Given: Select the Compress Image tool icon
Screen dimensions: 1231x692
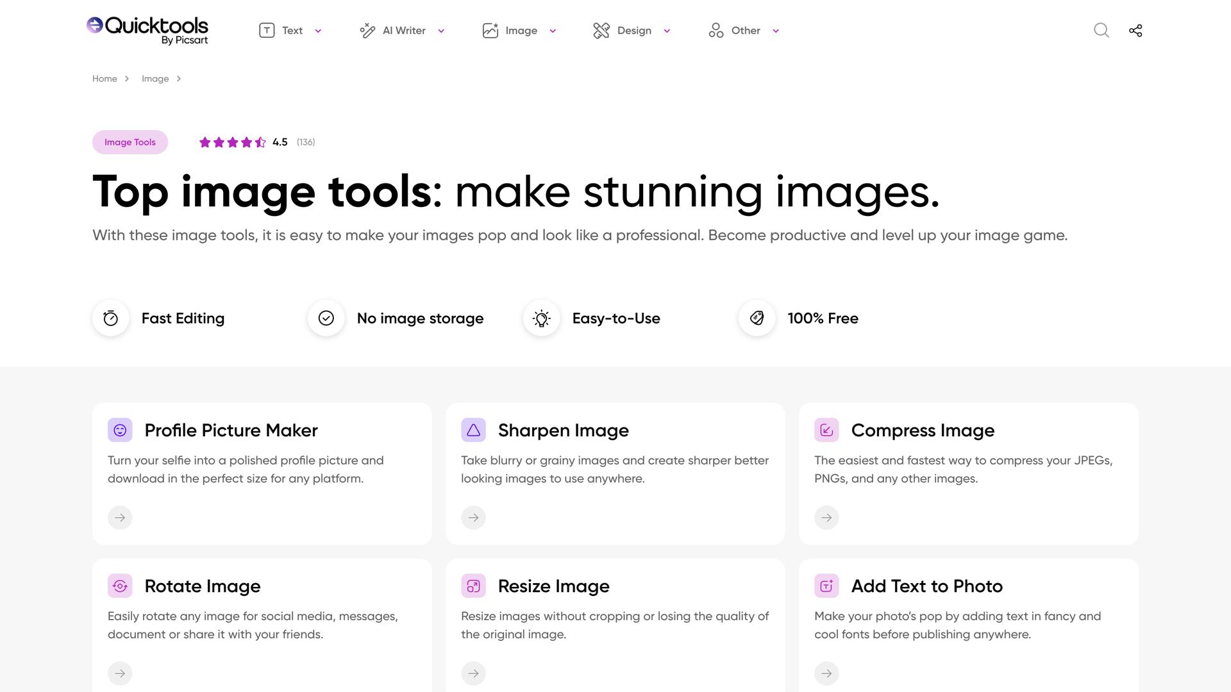Looking at the screenshot, I should pyautogui.click(x=826, y=430).
